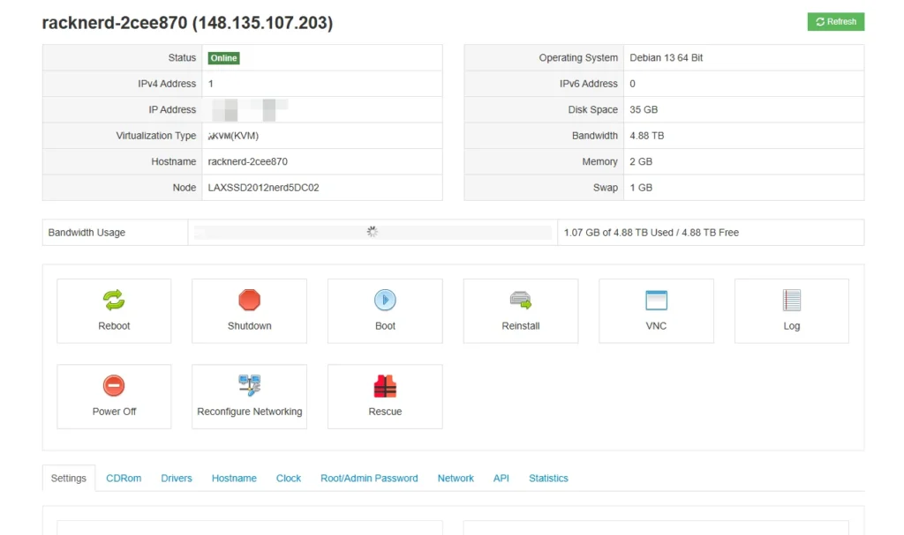Click the Bandwidth Usage progress bar
Image resolution: width=904 pixels, height=535 pixels.
click(x=373, y=233)
